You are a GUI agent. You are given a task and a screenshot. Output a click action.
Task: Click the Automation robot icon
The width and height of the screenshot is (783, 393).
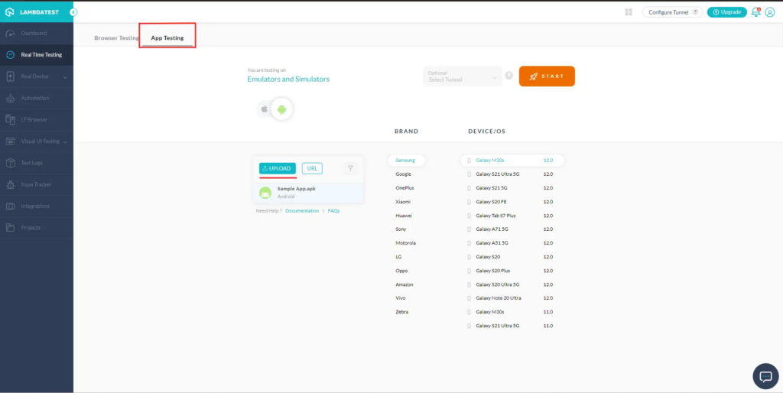[x=10, y=99]
